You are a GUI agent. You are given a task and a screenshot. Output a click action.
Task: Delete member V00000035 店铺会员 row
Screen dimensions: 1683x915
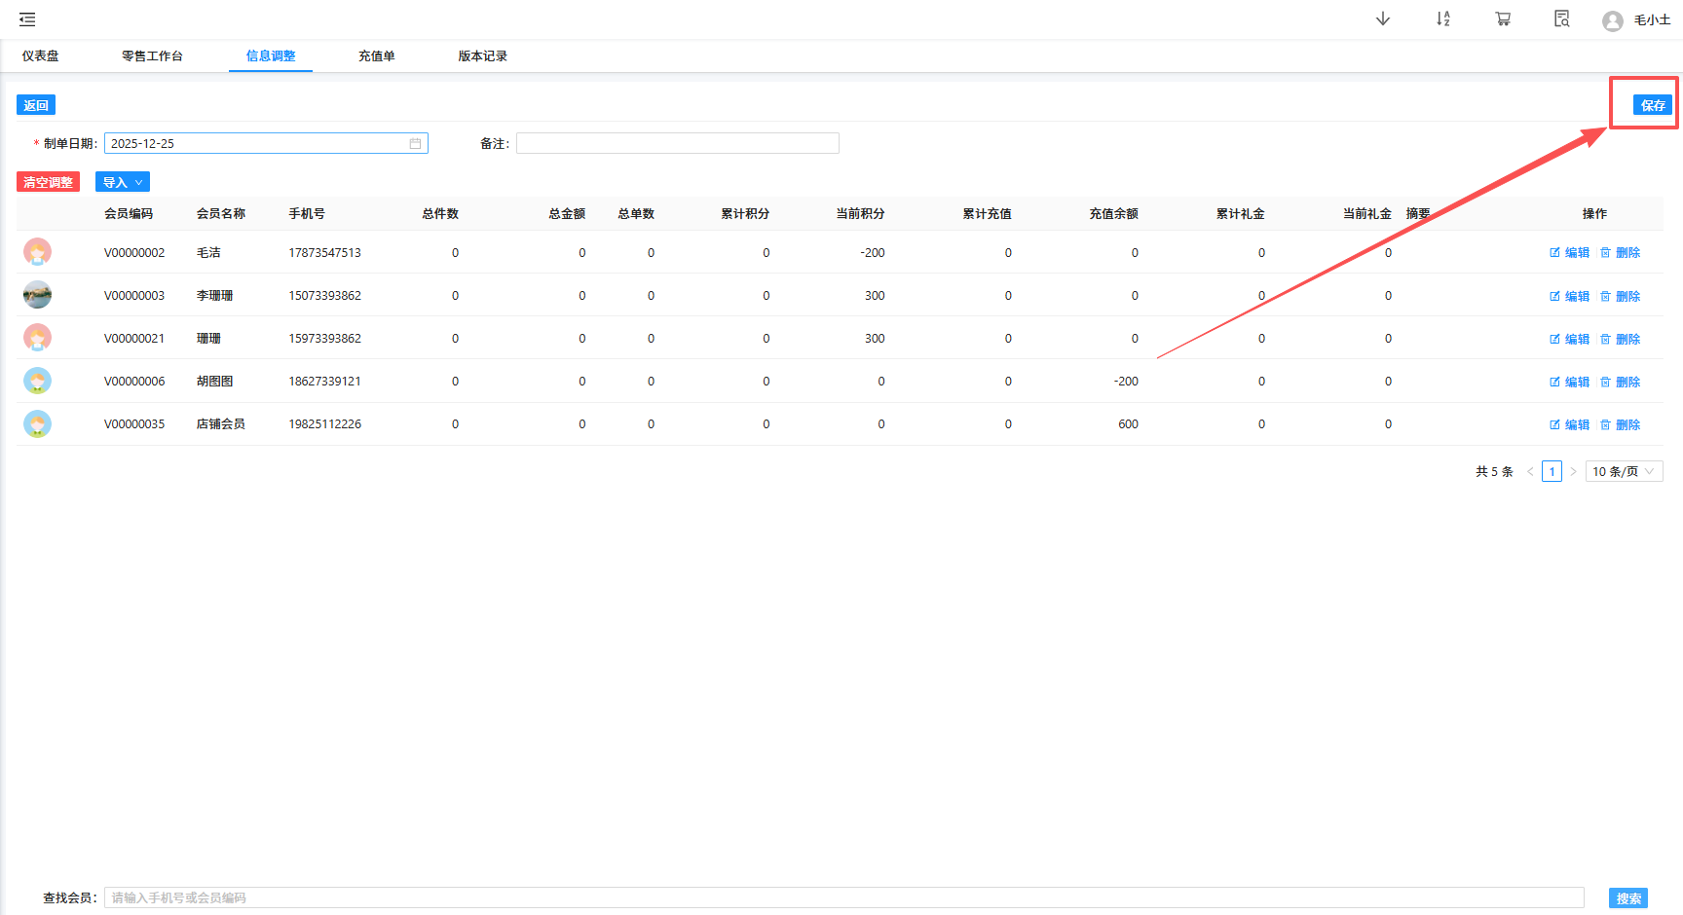pyautogui.click(x=1620, y=424)
